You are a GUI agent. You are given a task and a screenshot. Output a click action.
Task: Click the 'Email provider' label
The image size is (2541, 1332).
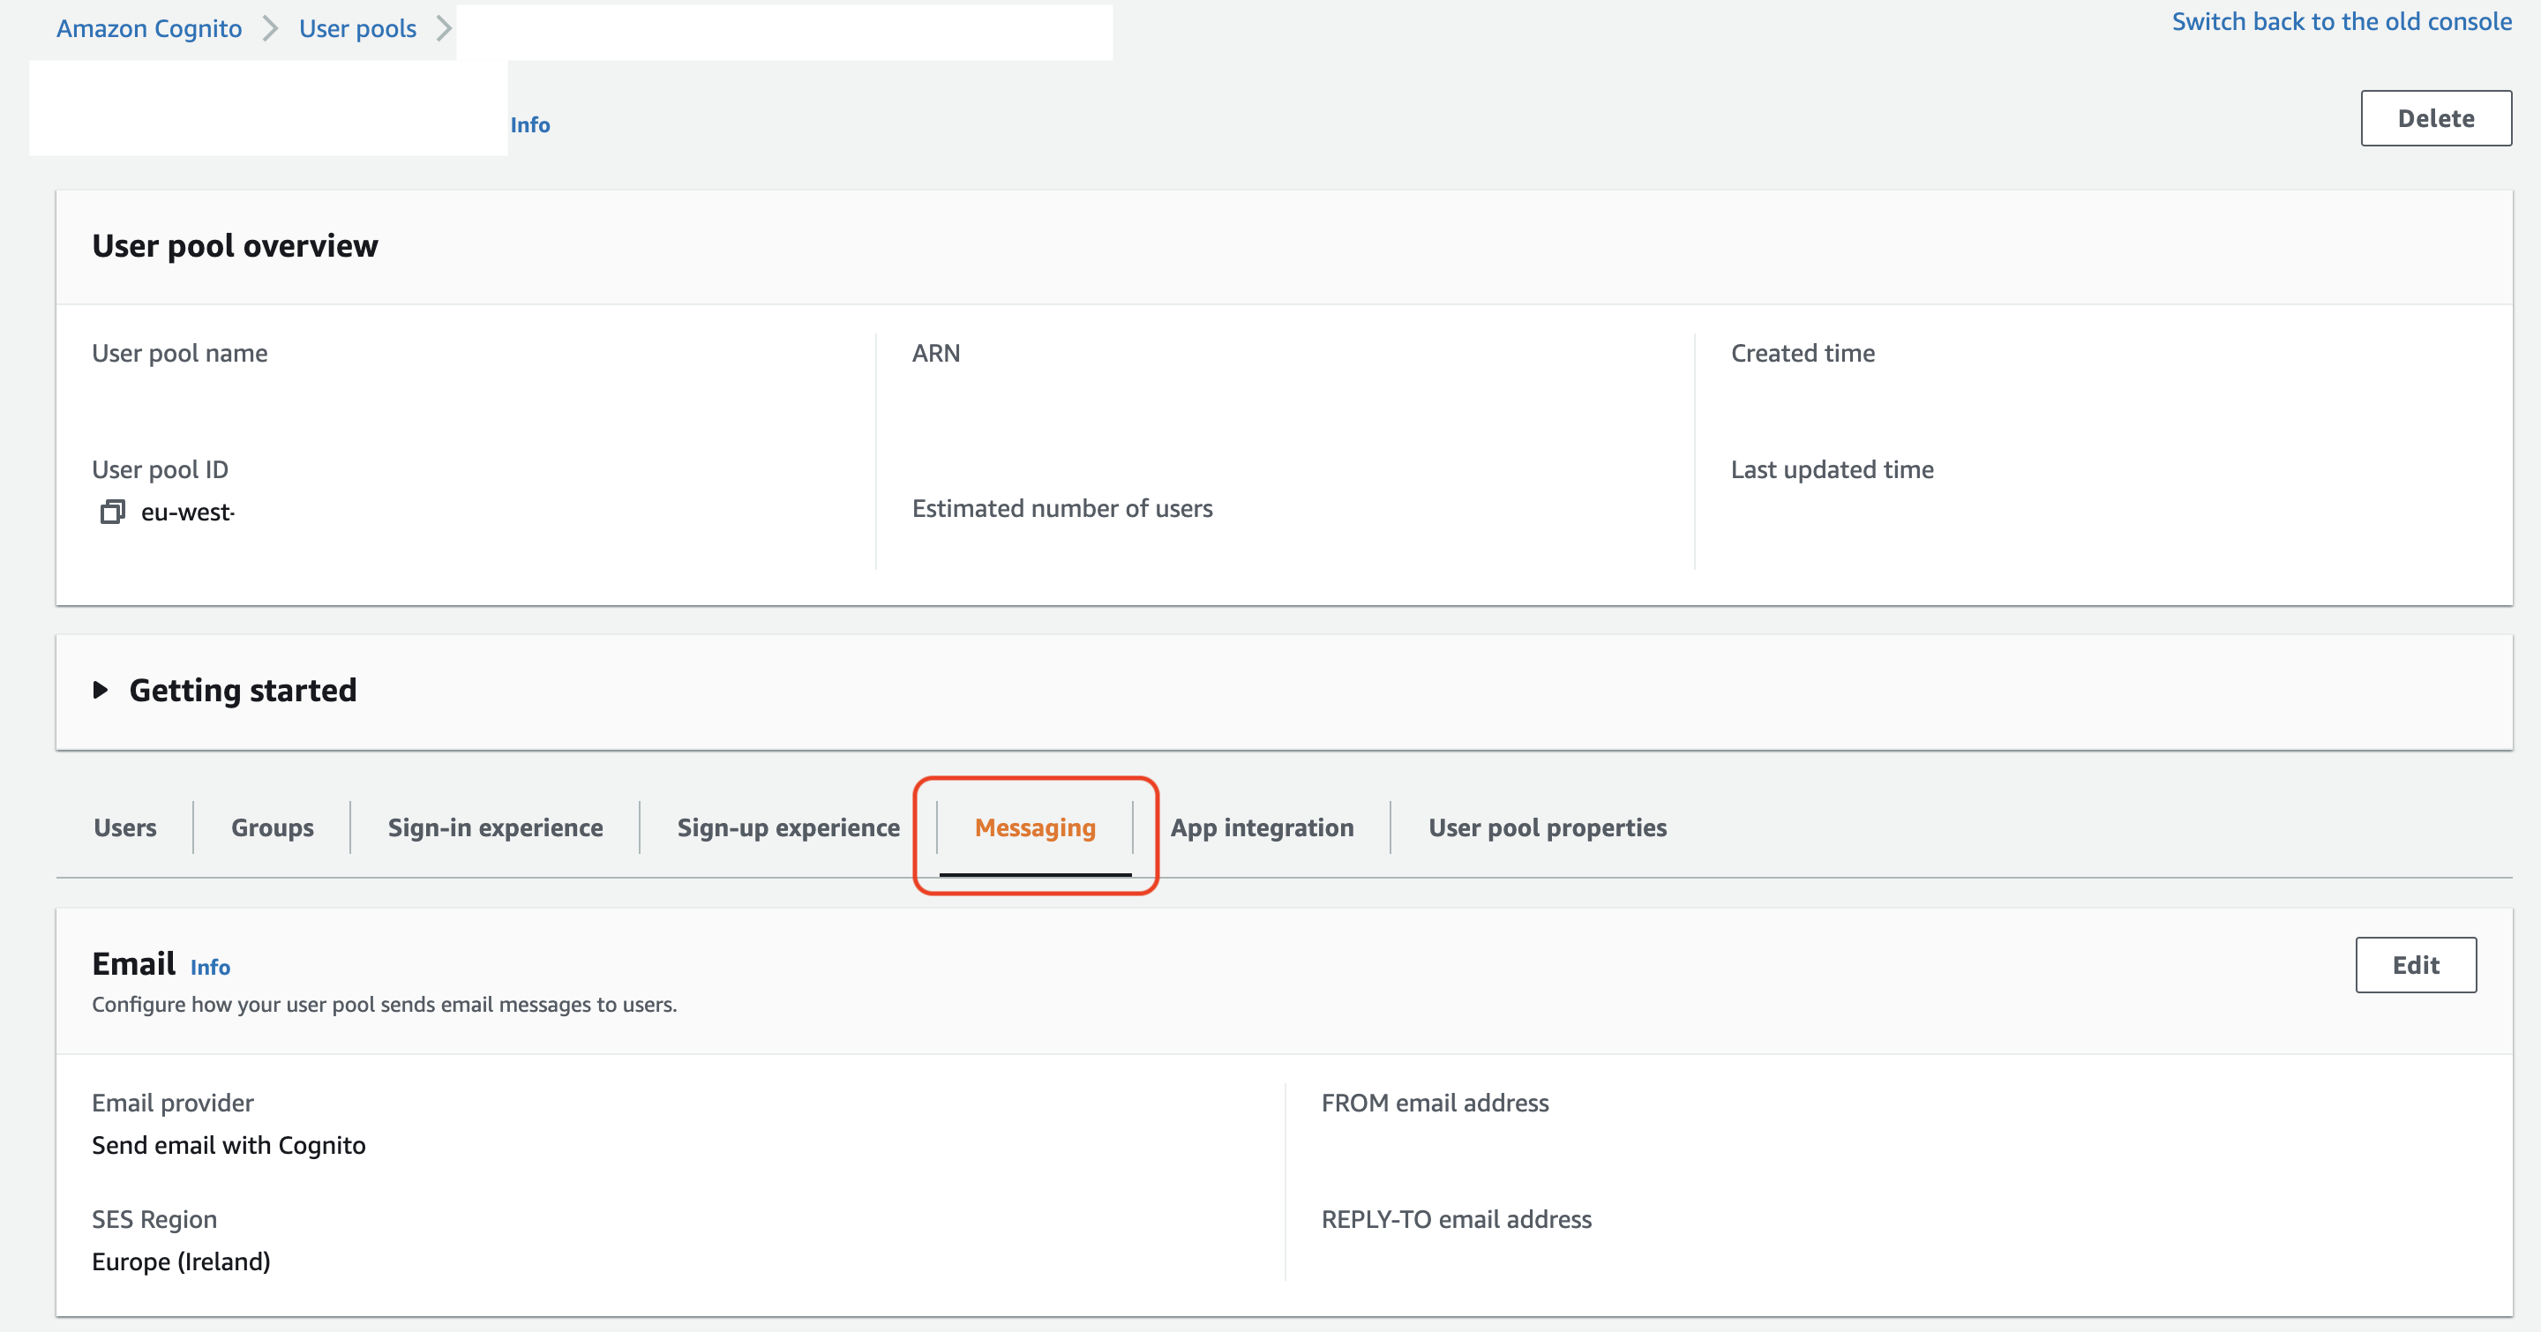click(x=173, y=1103)
